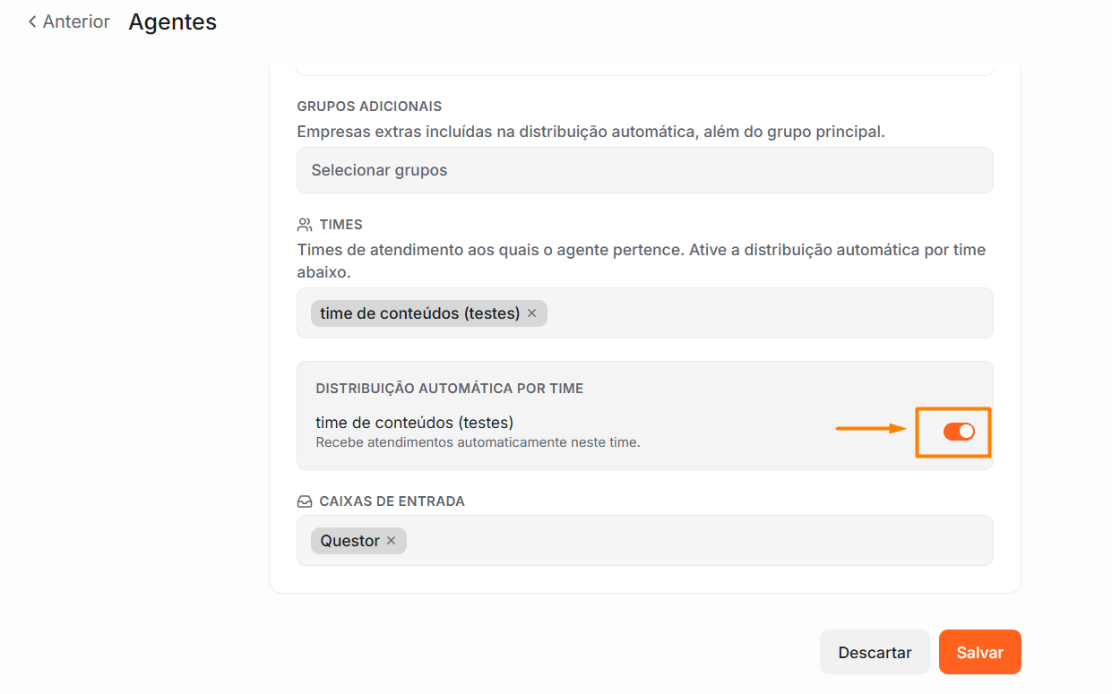The width and height of the screenshot is (1112, 694).
Task: Discard changes with the Descartar button
Action: 875,652
